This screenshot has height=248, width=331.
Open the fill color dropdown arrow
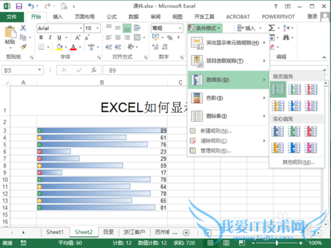point(66,47)
